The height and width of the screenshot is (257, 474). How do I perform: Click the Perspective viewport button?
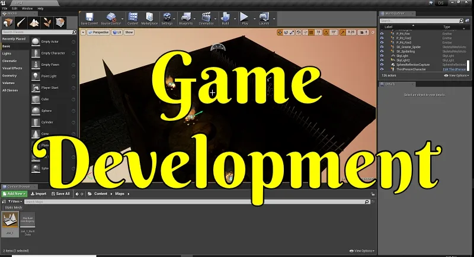click(x=98, y=33)
